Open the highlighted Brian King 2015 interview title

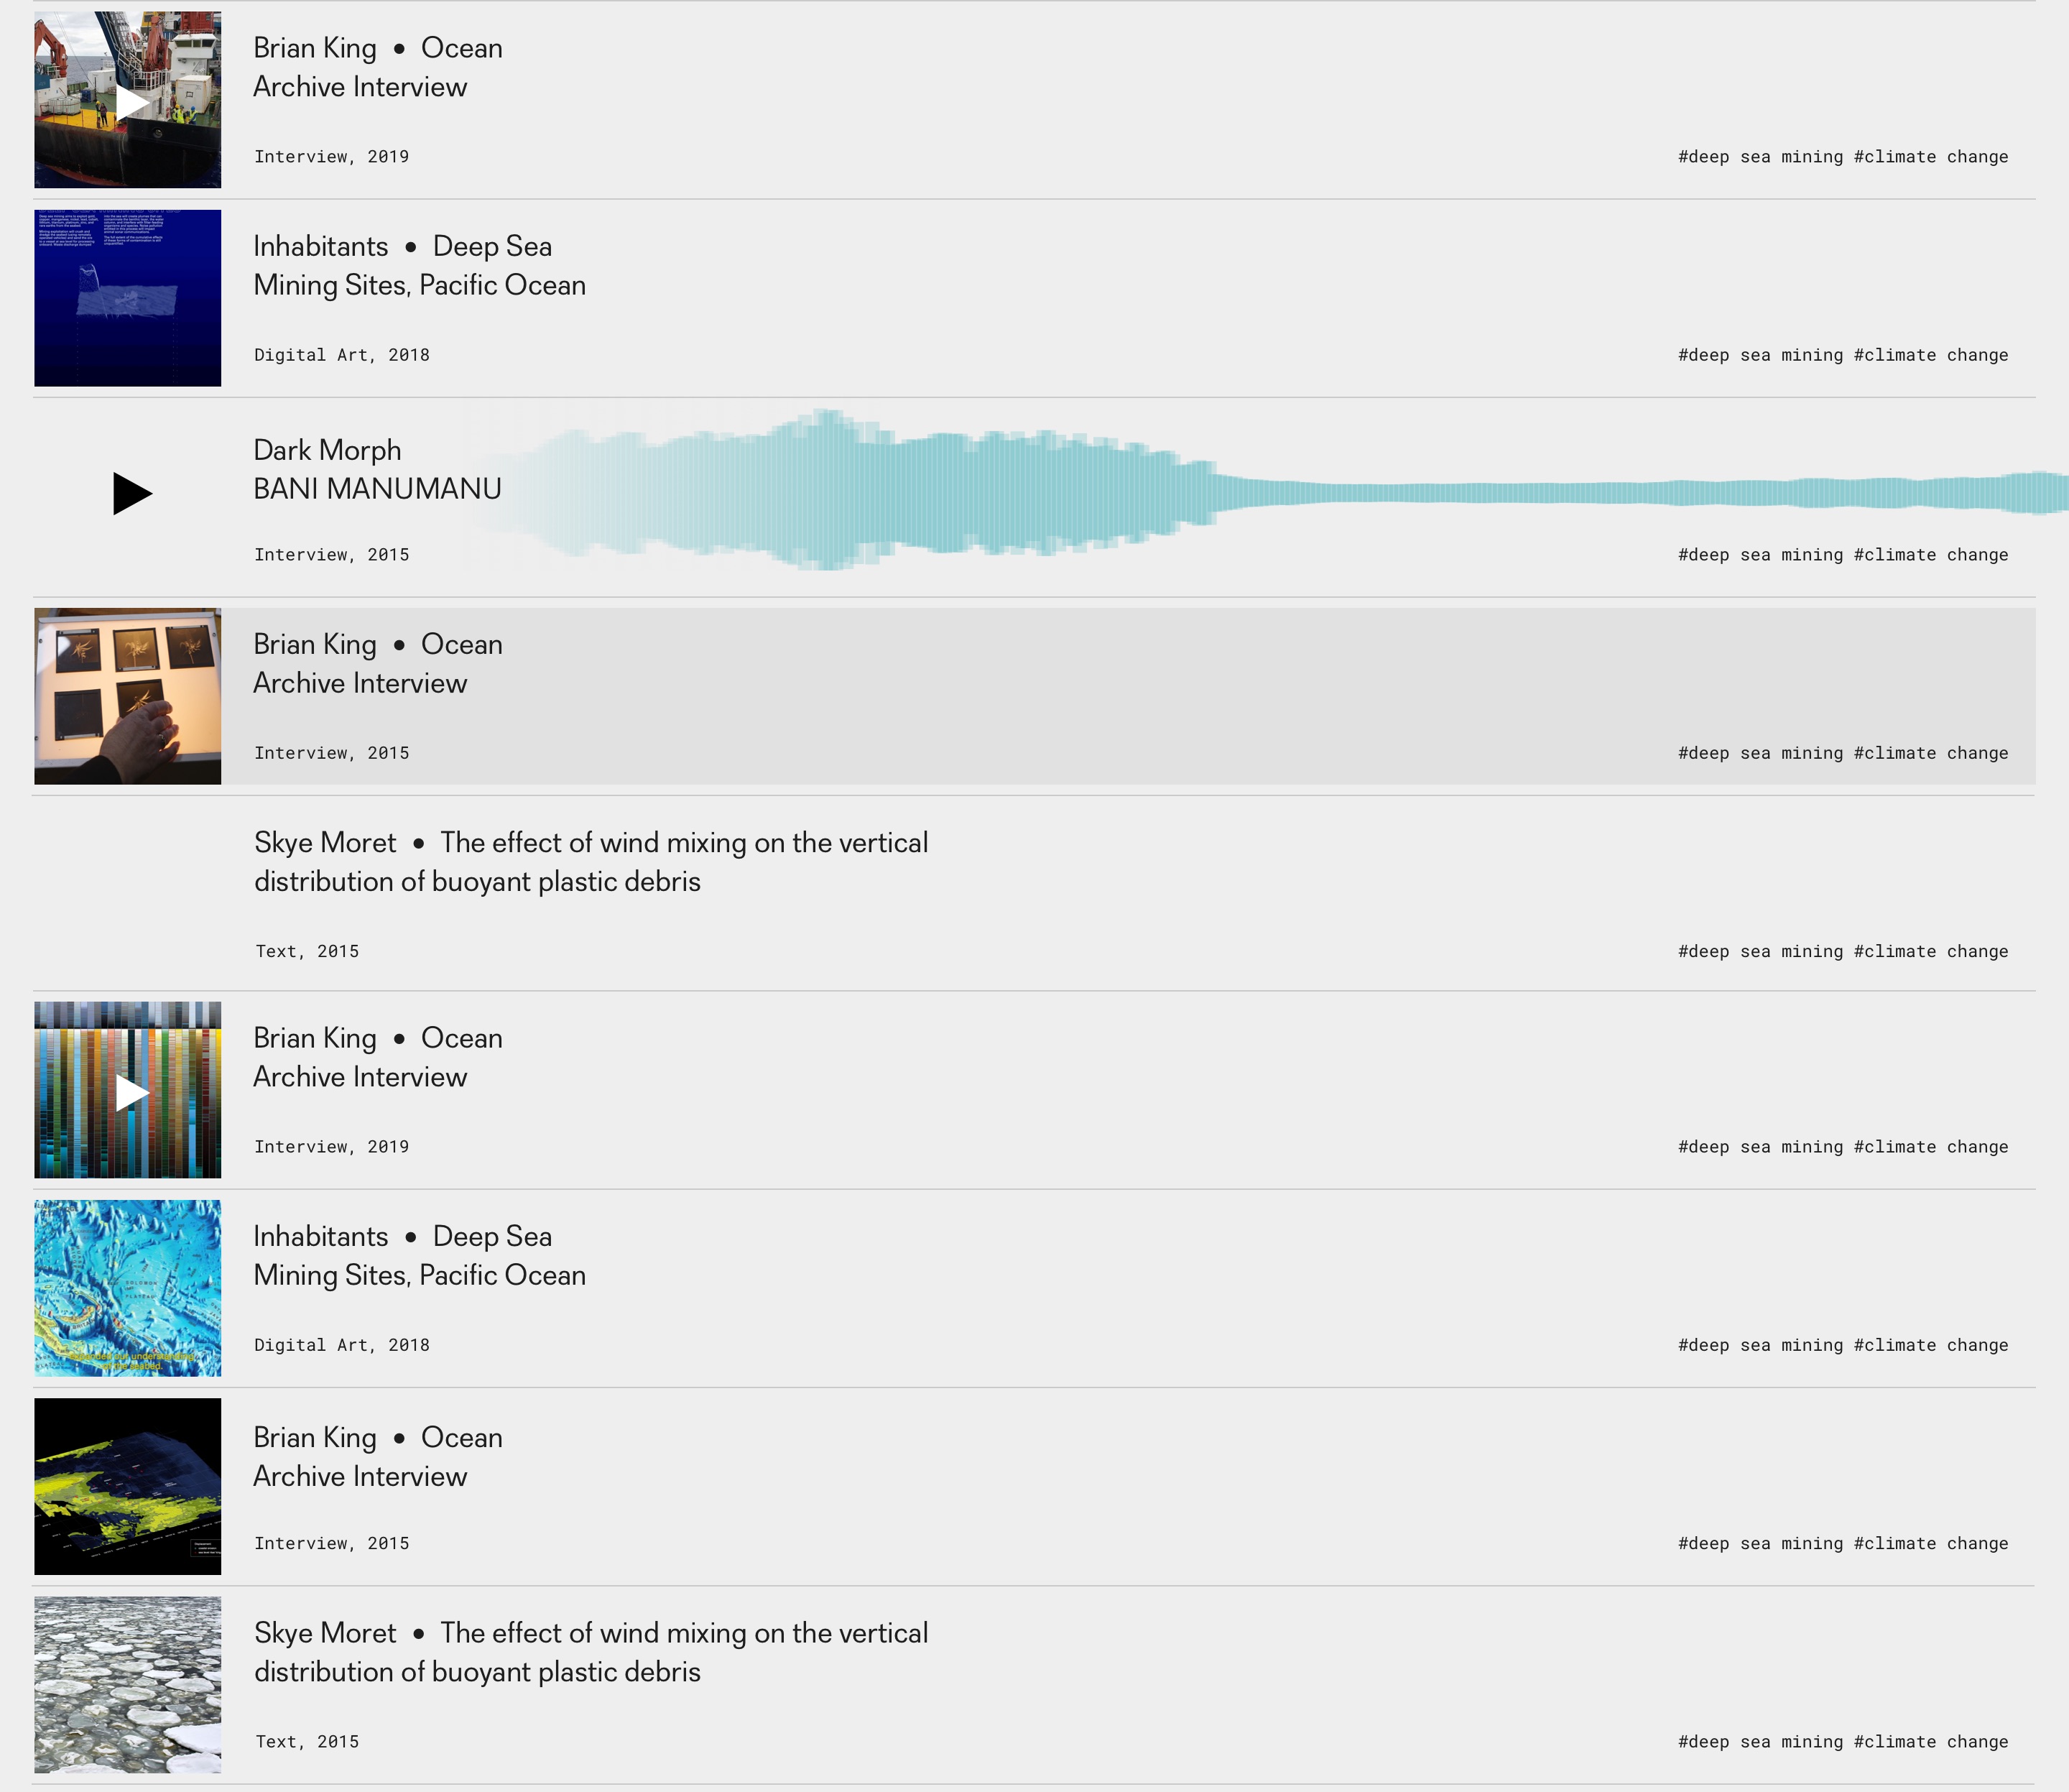click(x=377, y=663)
